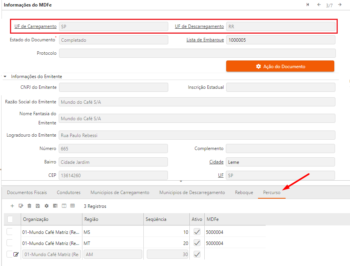Save the record using the floppy disk icon
Screen dimensions: 350x266
point(38,206)
